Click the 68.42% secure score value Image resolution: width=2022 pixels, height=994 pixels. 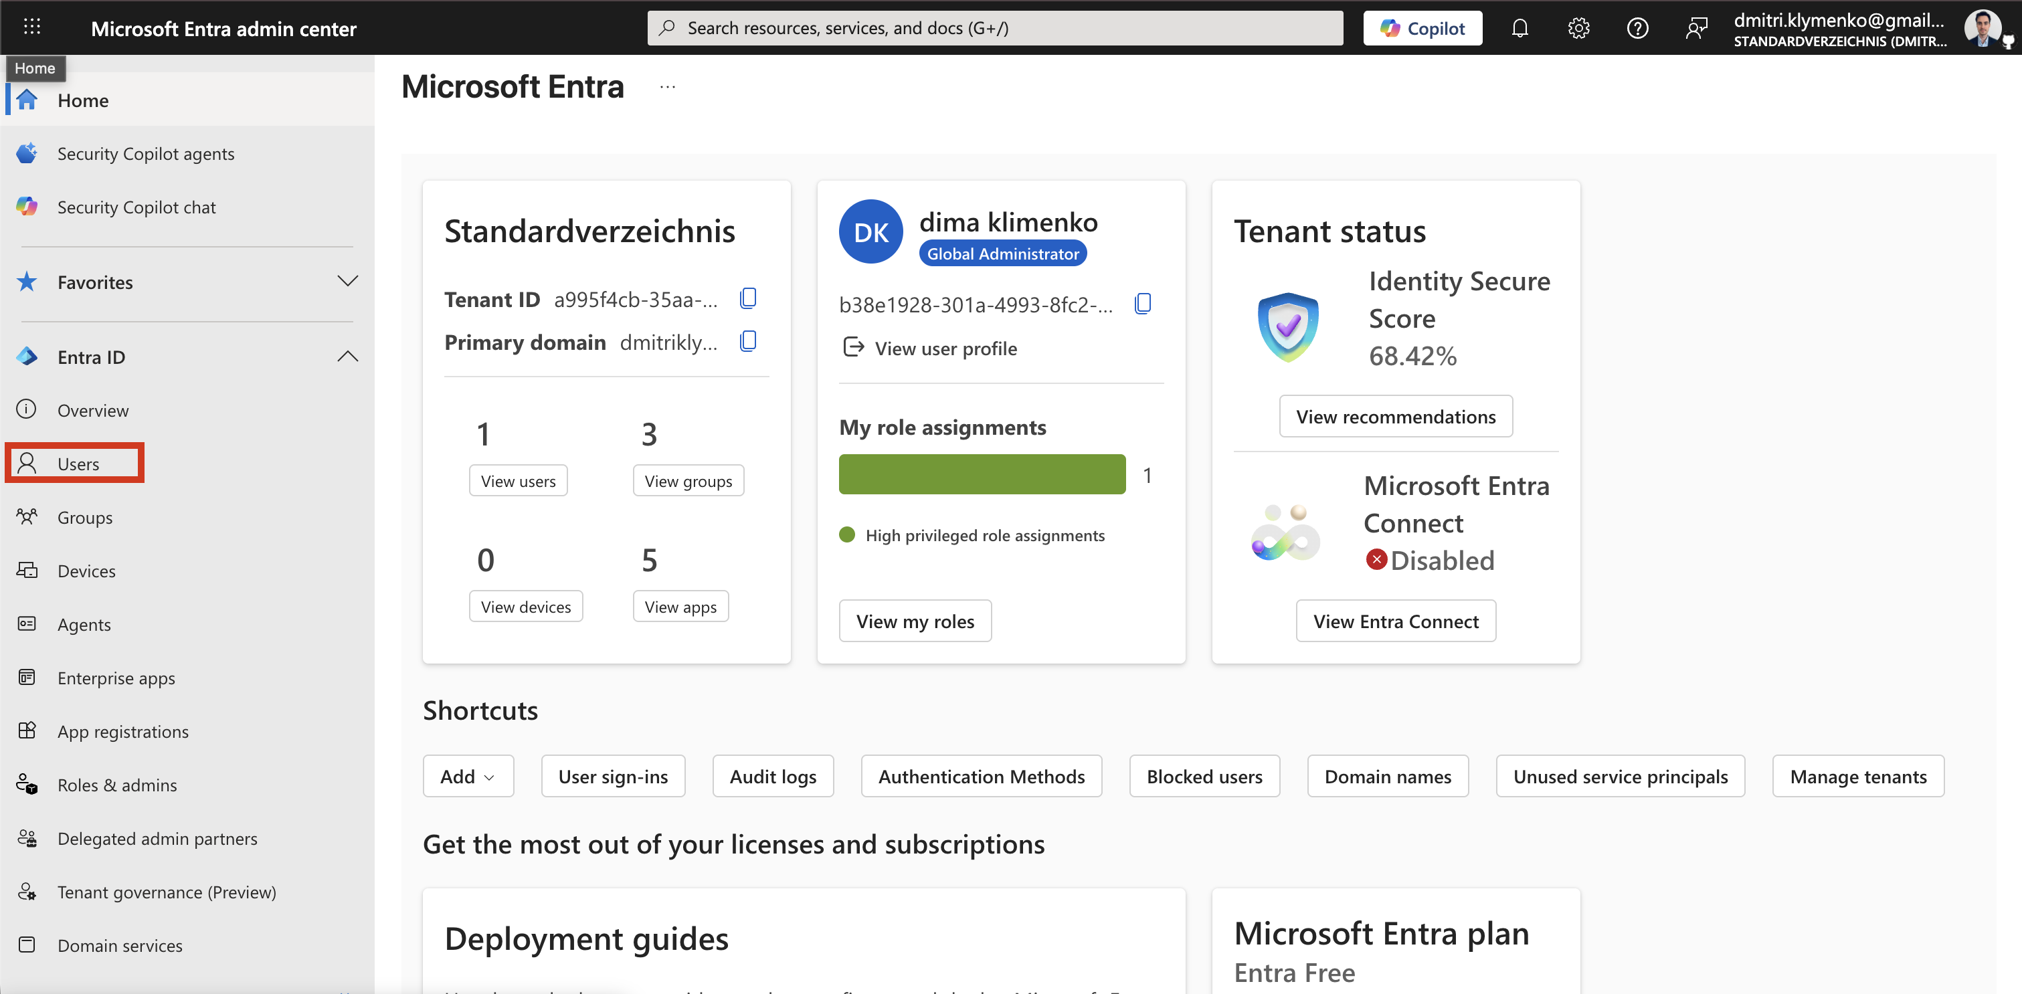1413,356
